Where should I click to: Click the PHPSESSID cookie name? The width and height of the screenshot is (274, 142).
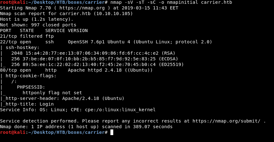pyautogui.click(x=31, y=87)
